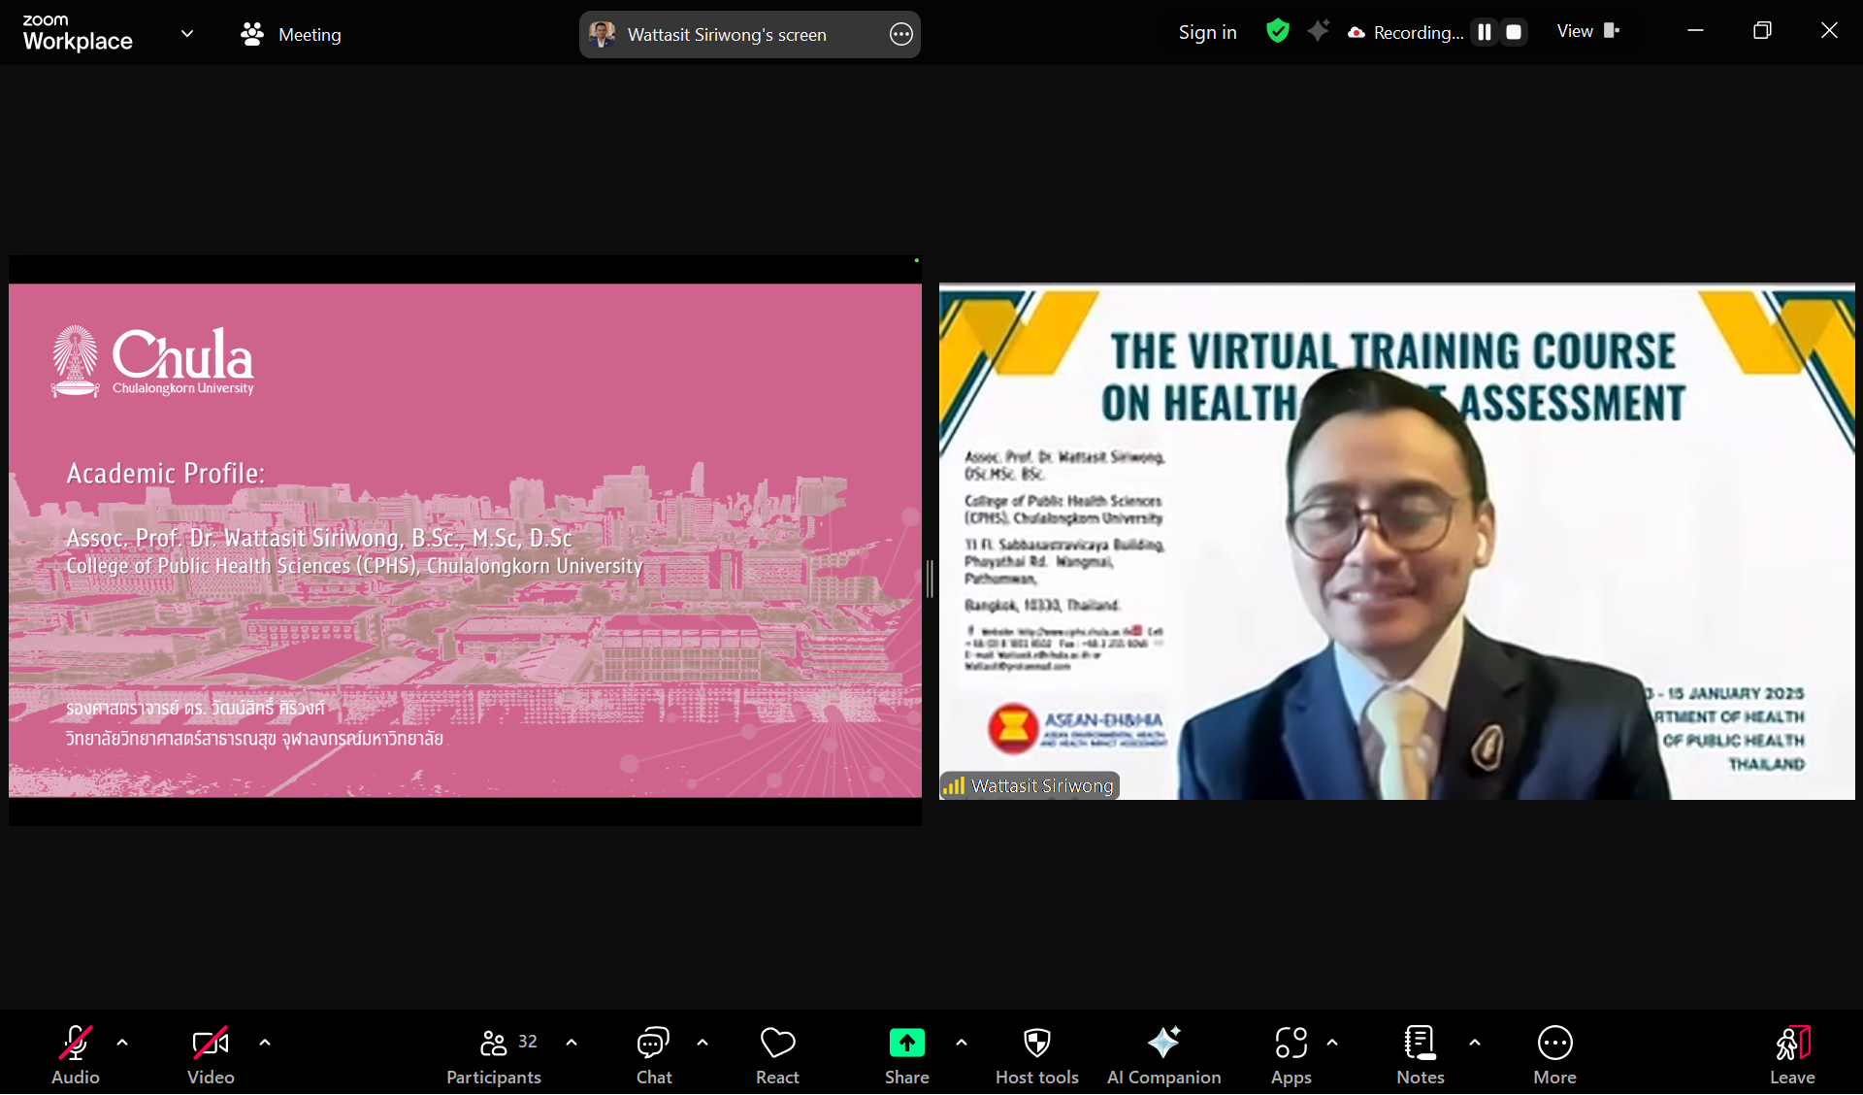Click the Sign in link
Viewport: 1863px width, 1095px height.
[1207, 32]
